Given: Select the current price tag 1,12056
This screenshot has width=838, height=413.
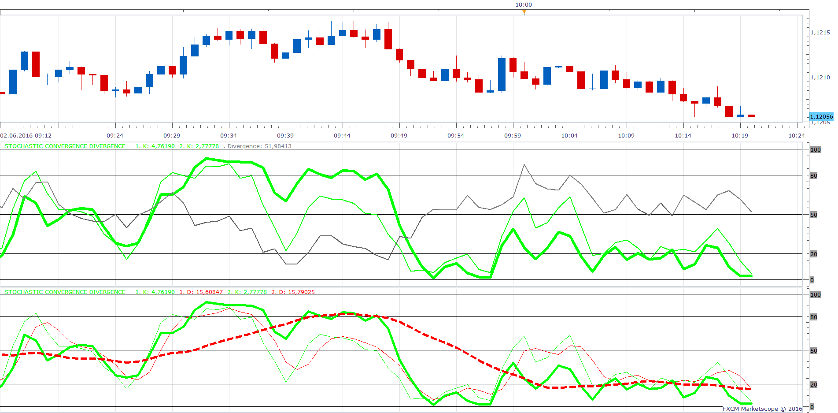Looking at the screenshot, I should click(x=821, y=117).
